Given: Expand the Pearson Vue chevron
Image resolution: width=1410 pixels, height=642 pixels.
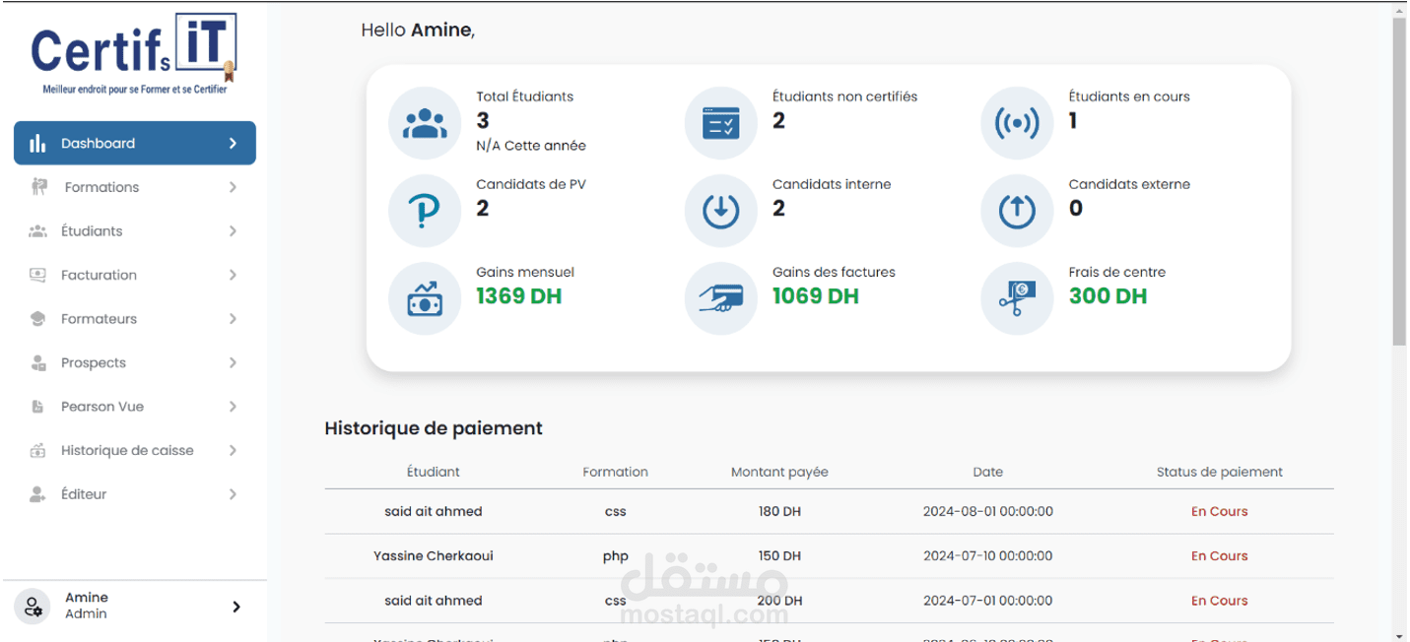Looking at the screenshot, I should [233, 407].
